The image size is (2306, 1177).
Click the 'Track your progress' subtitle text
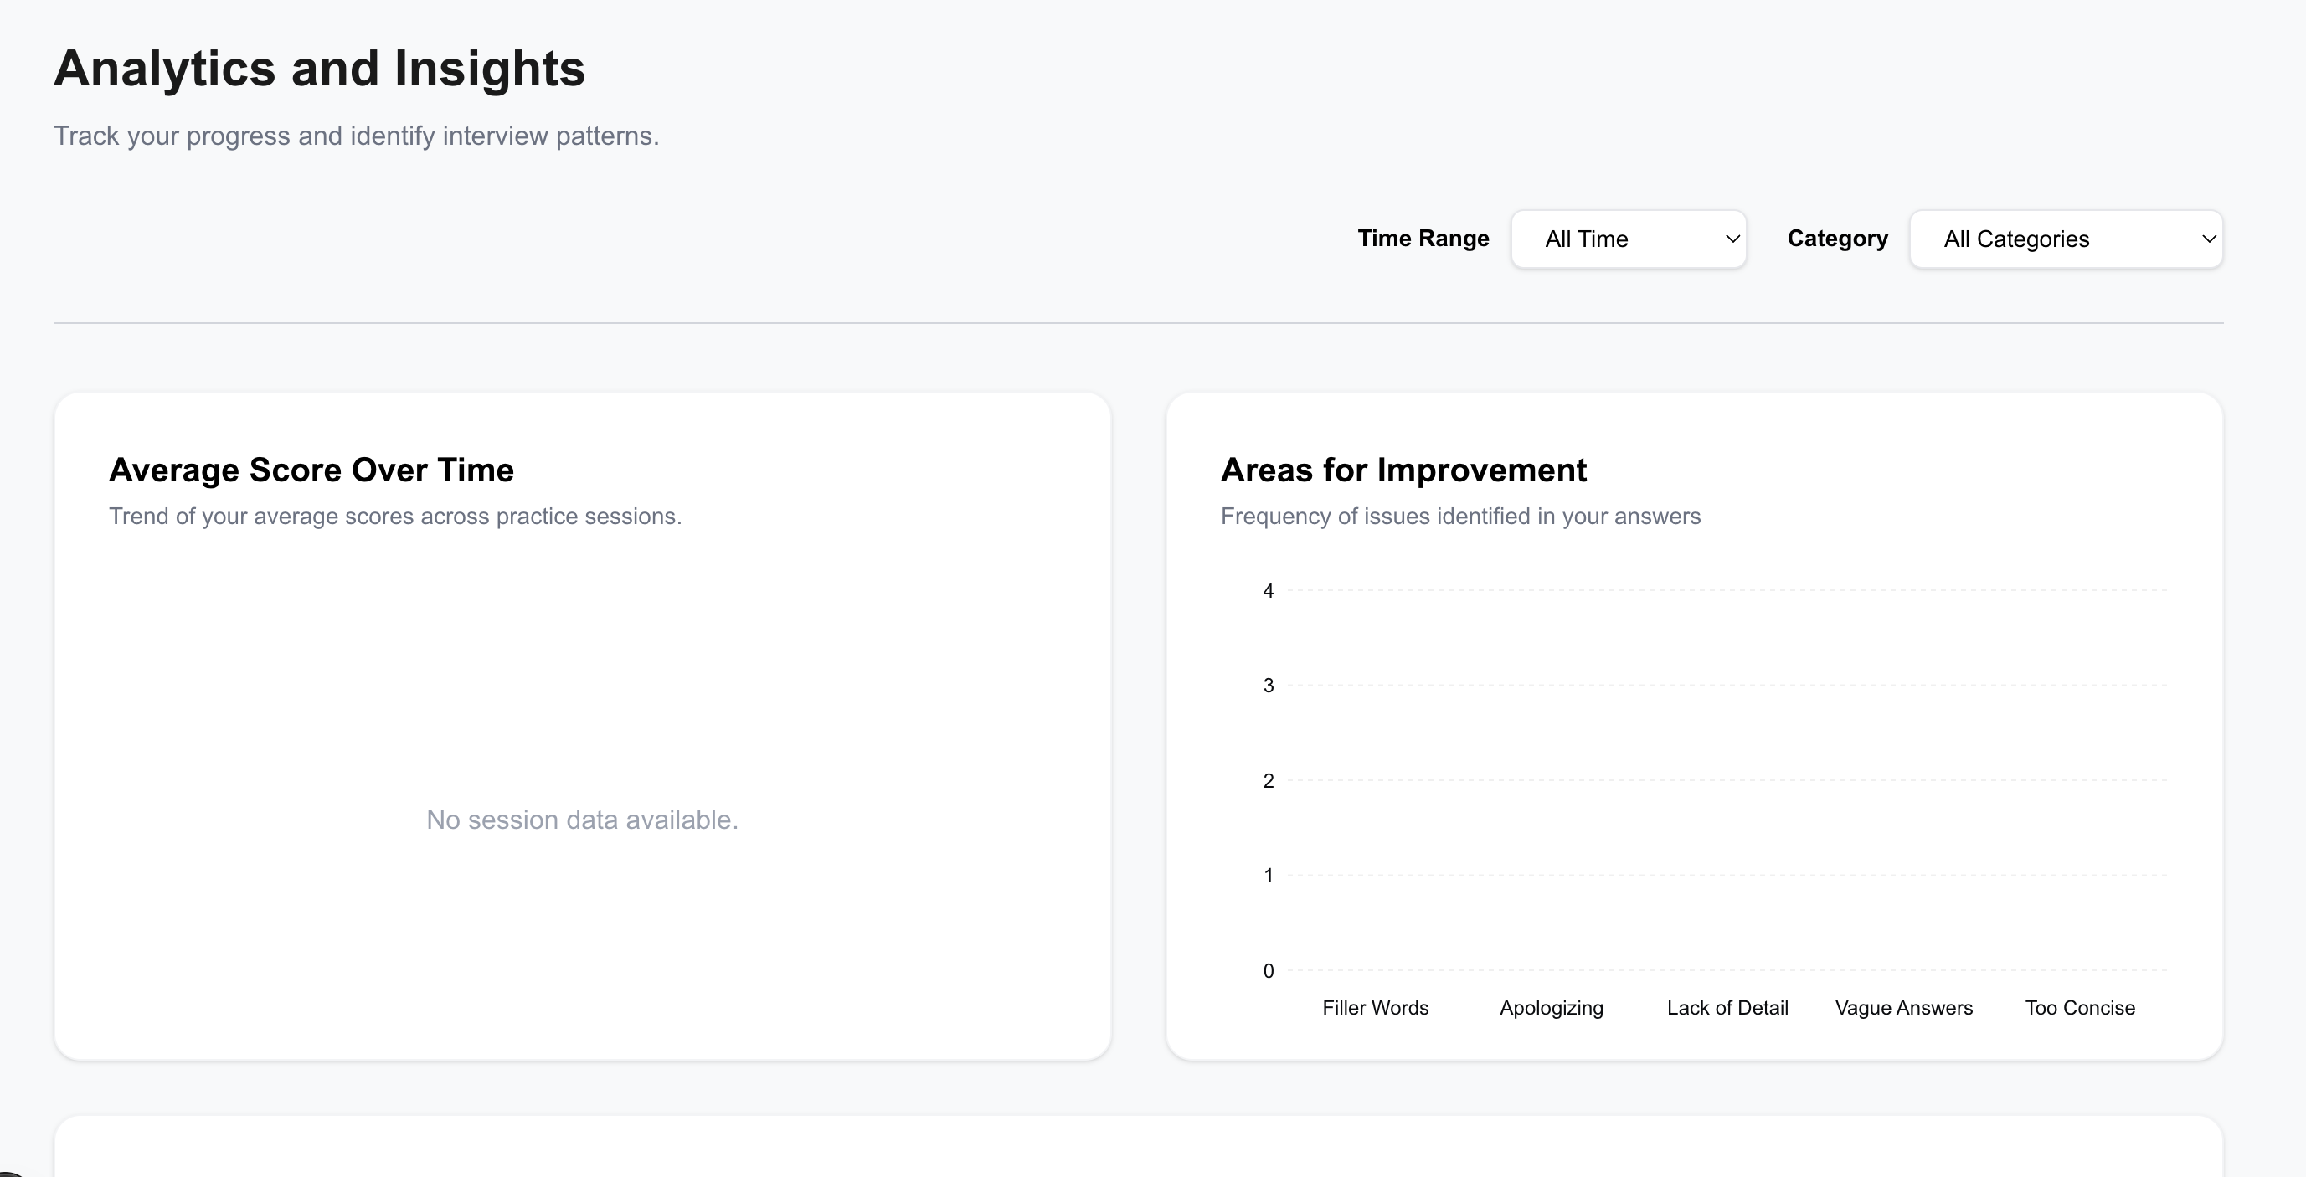pyautogui.click(x=355, y=136)
